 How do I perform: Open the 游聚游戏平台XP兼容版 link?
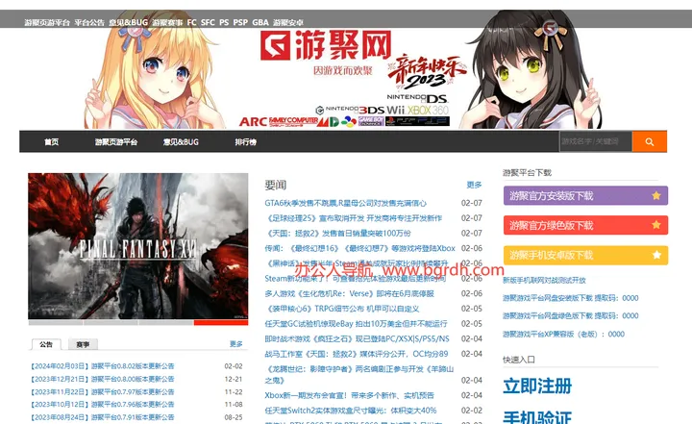point(563,334)
